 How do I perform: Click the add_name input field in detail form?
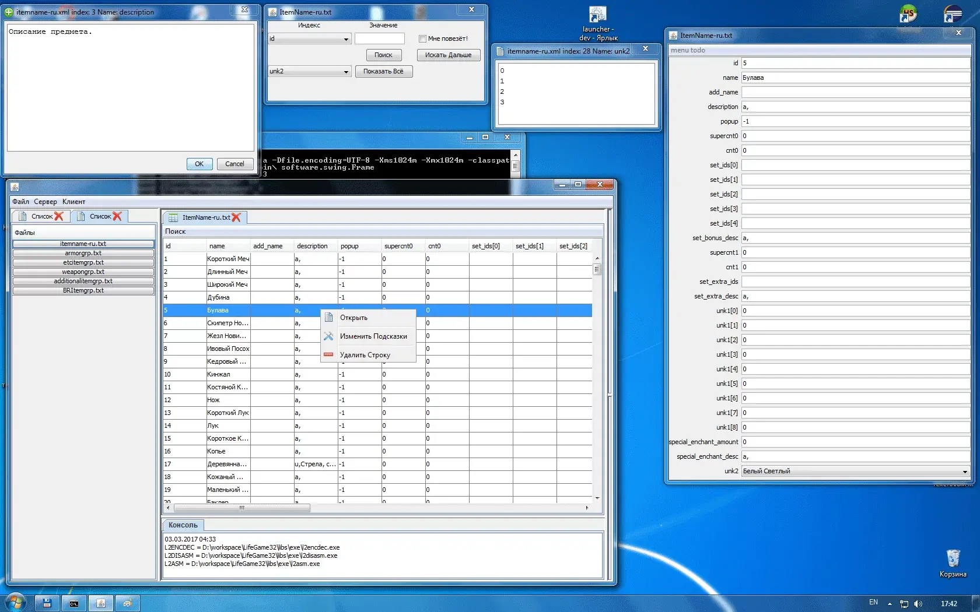point(856,92)
